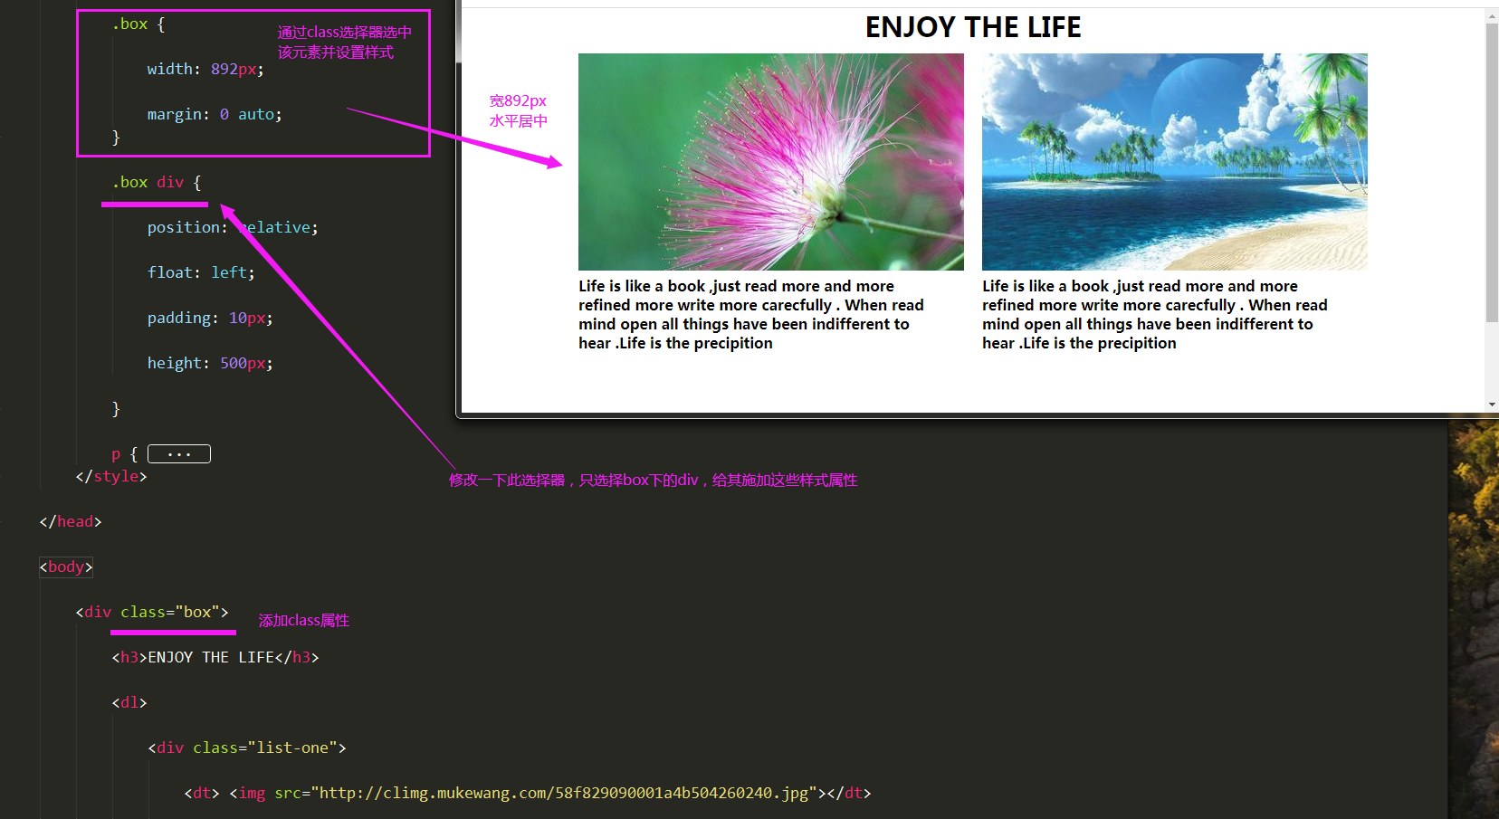The image size is (1499, 819).
Task: Click the paragraph below the flower image
Action: [751, 315]
